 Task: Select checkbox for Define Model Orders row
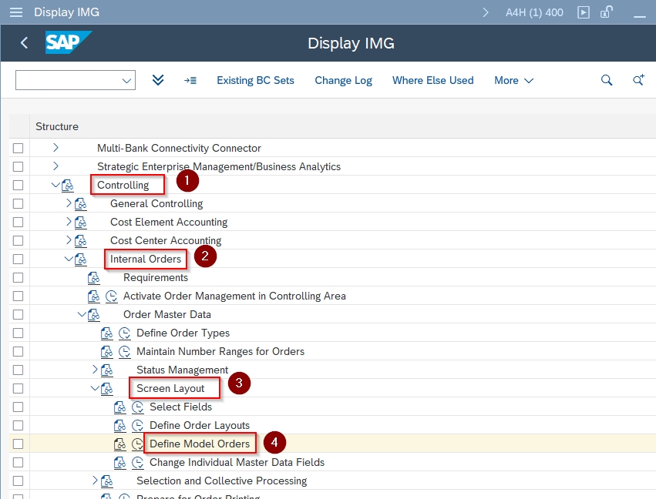click(18, 444)
